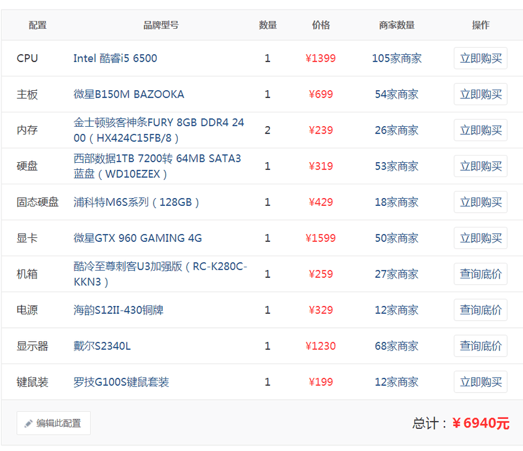Click the 品牌型号 column header
This screenshot has width=523, height=451.
click(x=161, y=25)
